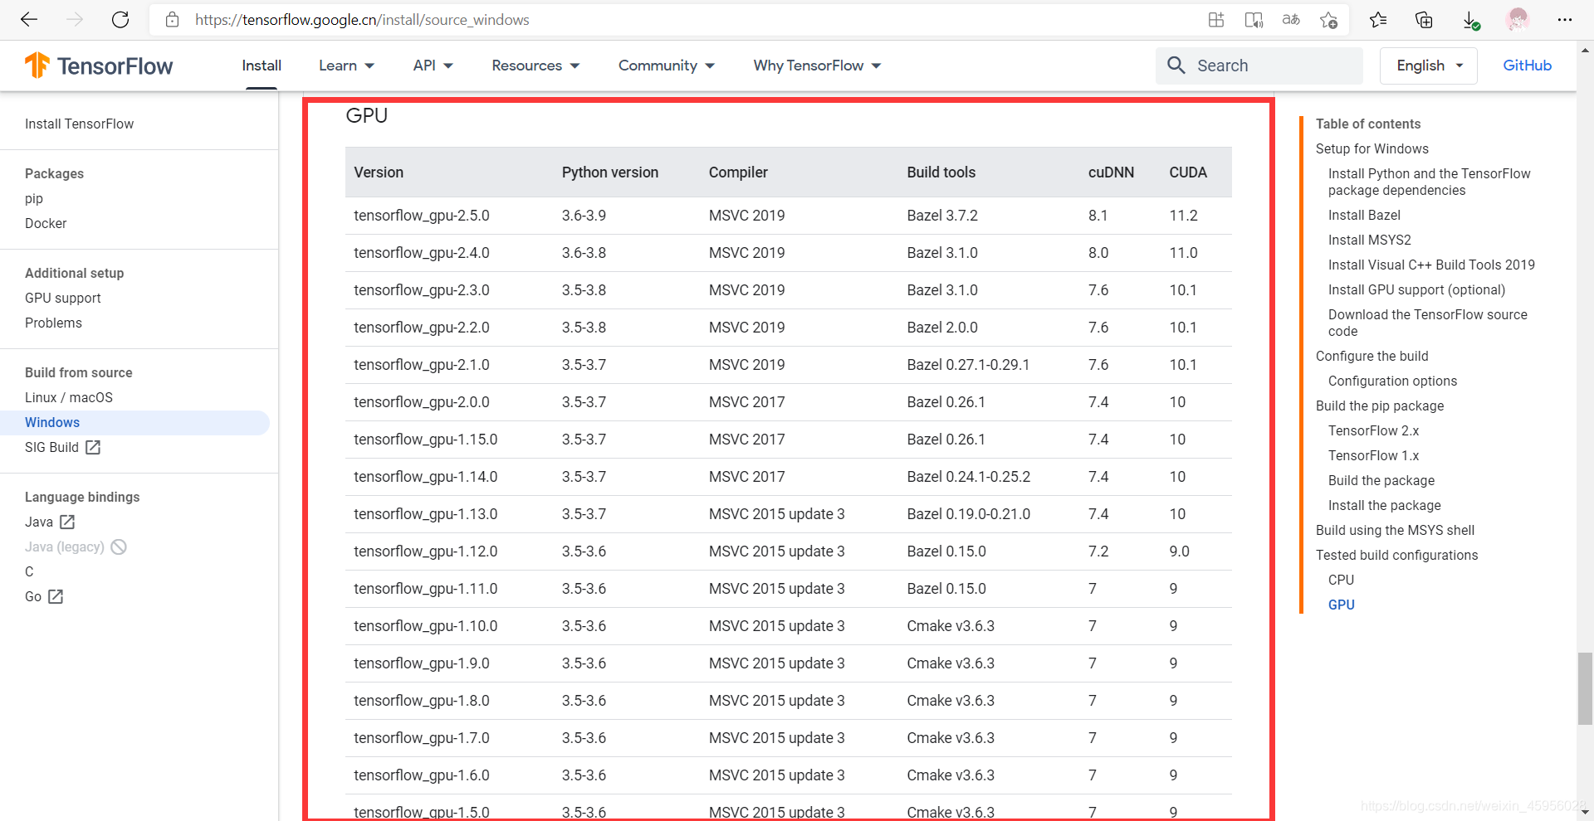Open GPU support in sidebar

(62, 298)
